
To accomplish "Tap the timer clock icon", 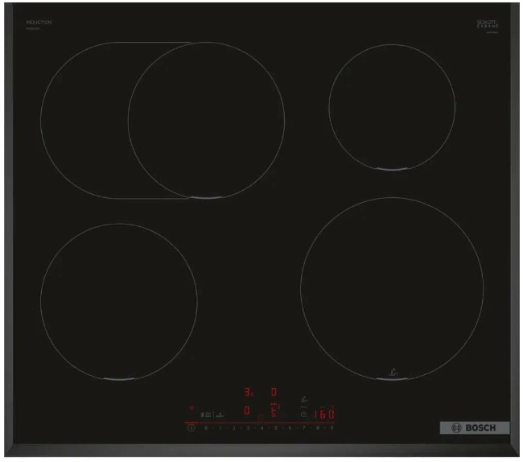I will click(x=303, y=414).
